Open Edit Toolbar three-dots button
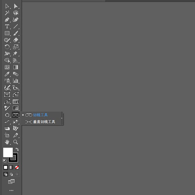This screenshot has width=195, height=195. coord(11,190)
